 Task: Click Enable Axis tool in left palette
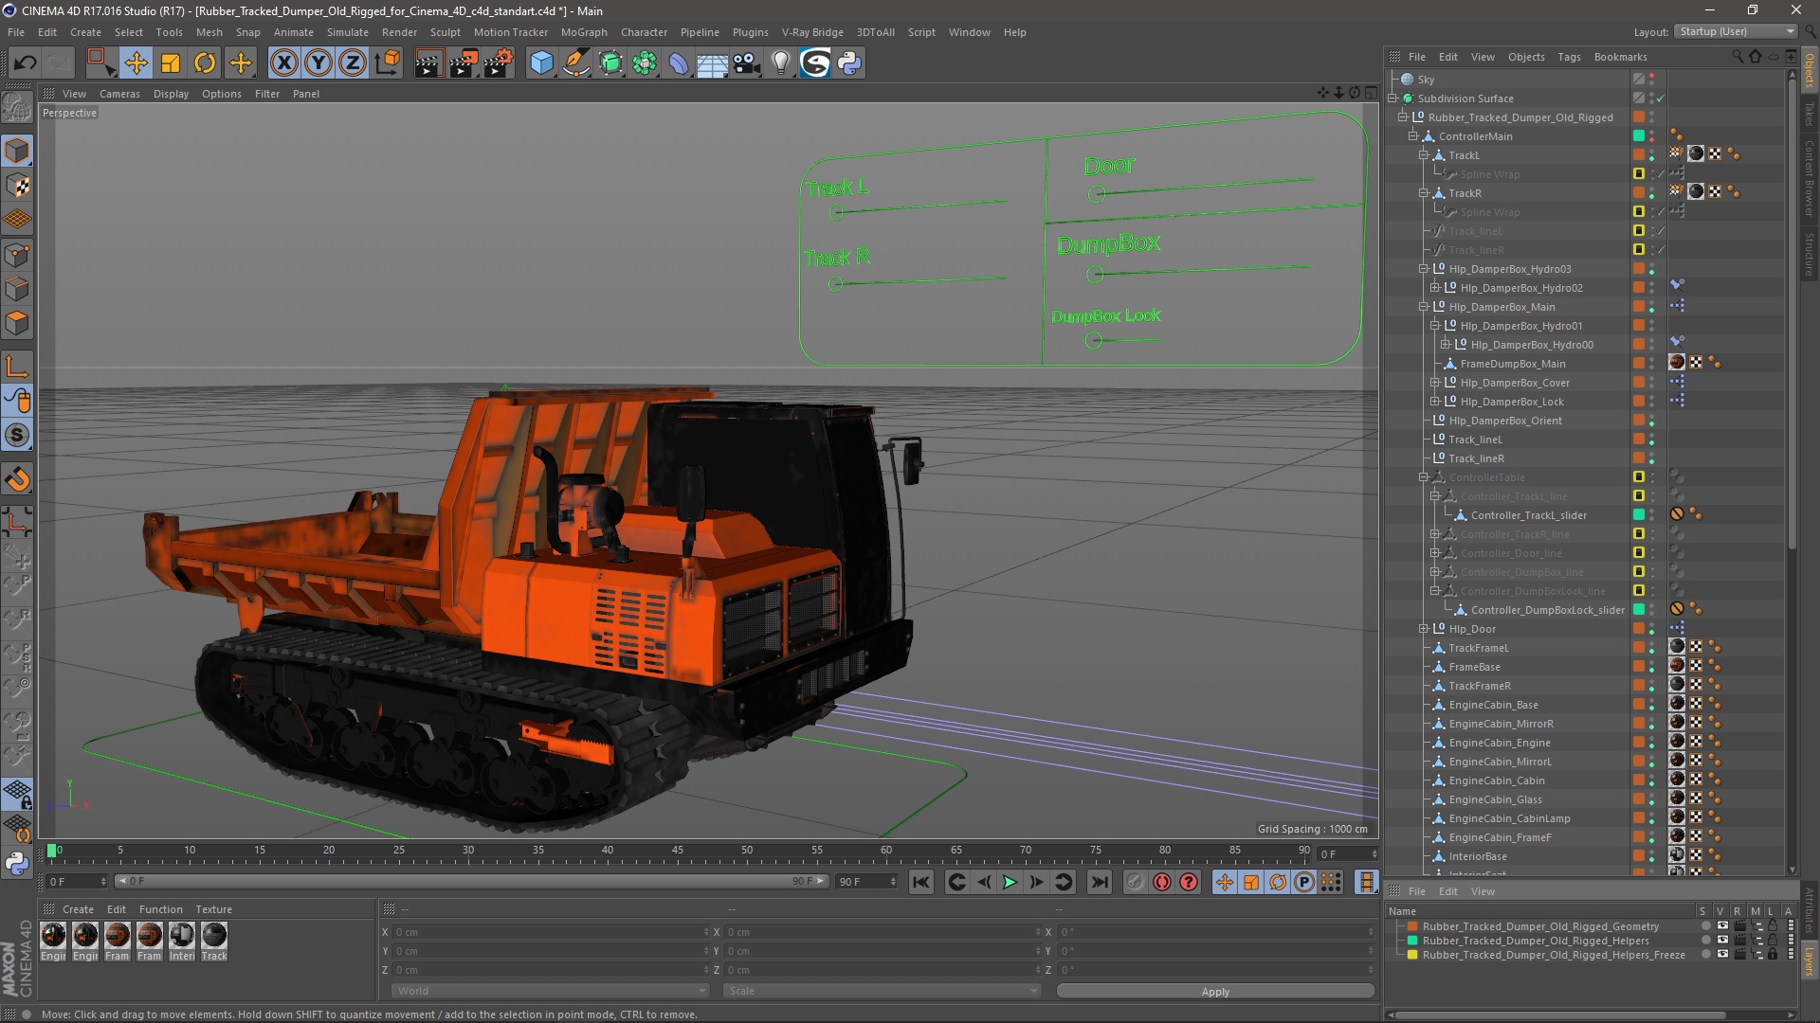(17, 368)
